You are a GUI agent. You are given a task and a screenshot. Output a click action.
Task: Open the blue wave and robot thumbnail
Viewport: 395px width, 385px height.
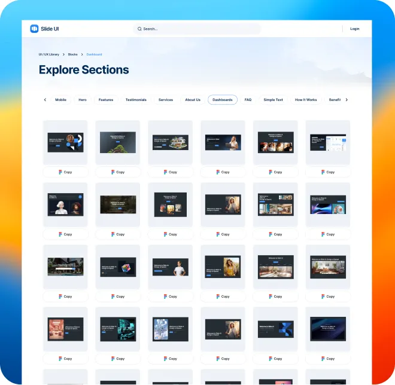pos(328,204)
